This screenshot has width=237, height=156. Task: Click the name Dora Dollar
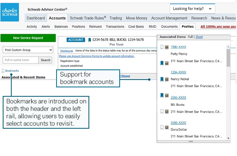click(x=179, y=129)
